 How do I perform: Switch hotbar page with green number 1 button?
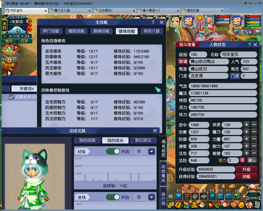click(171, 197)
